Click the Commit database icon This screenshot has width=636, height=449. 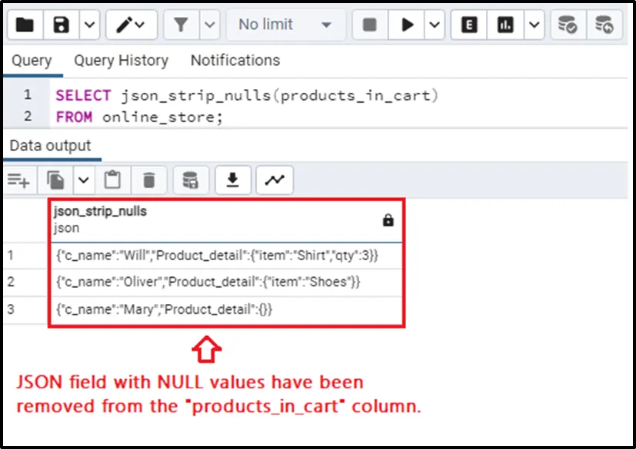[568, 25]
